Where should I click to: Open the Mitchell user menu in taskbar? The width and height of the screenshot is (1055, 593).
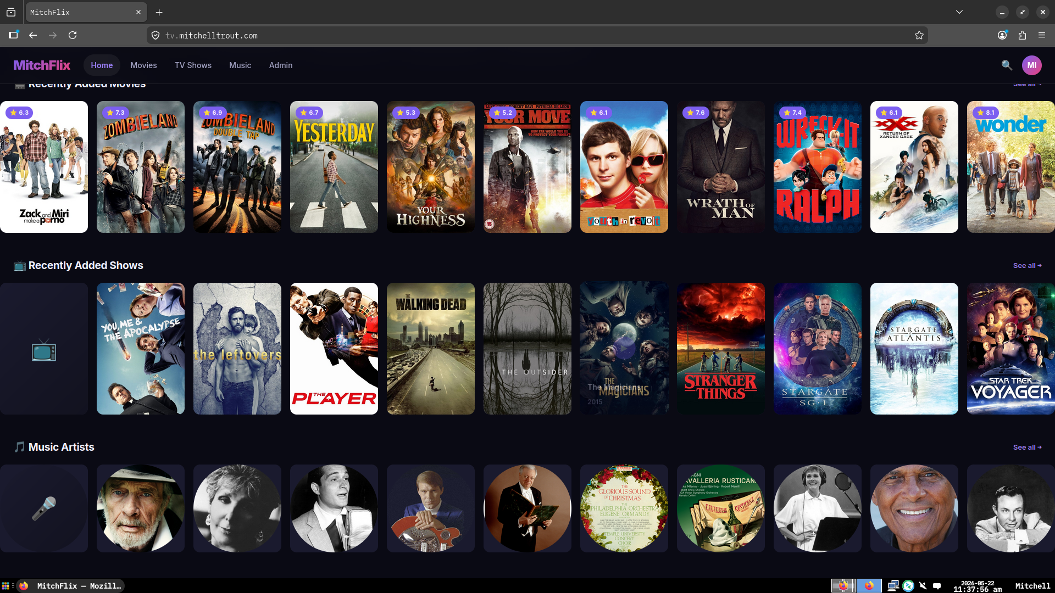click(x=1032, y=586)
